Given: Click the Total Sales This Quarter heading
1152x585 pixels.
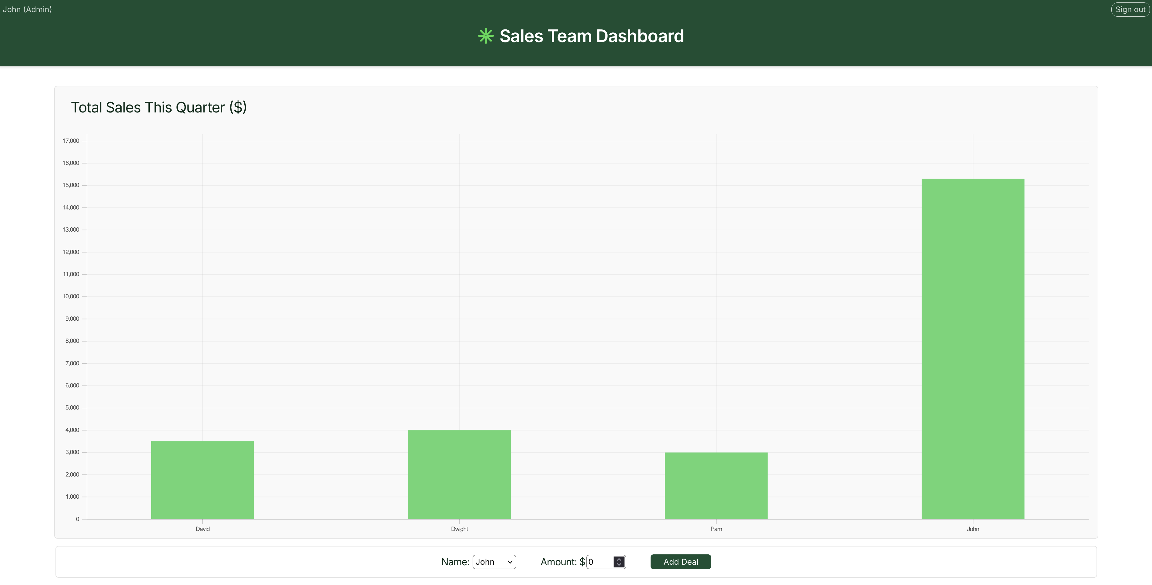Looking at the screenshot, I should click(x=159, y=107).
